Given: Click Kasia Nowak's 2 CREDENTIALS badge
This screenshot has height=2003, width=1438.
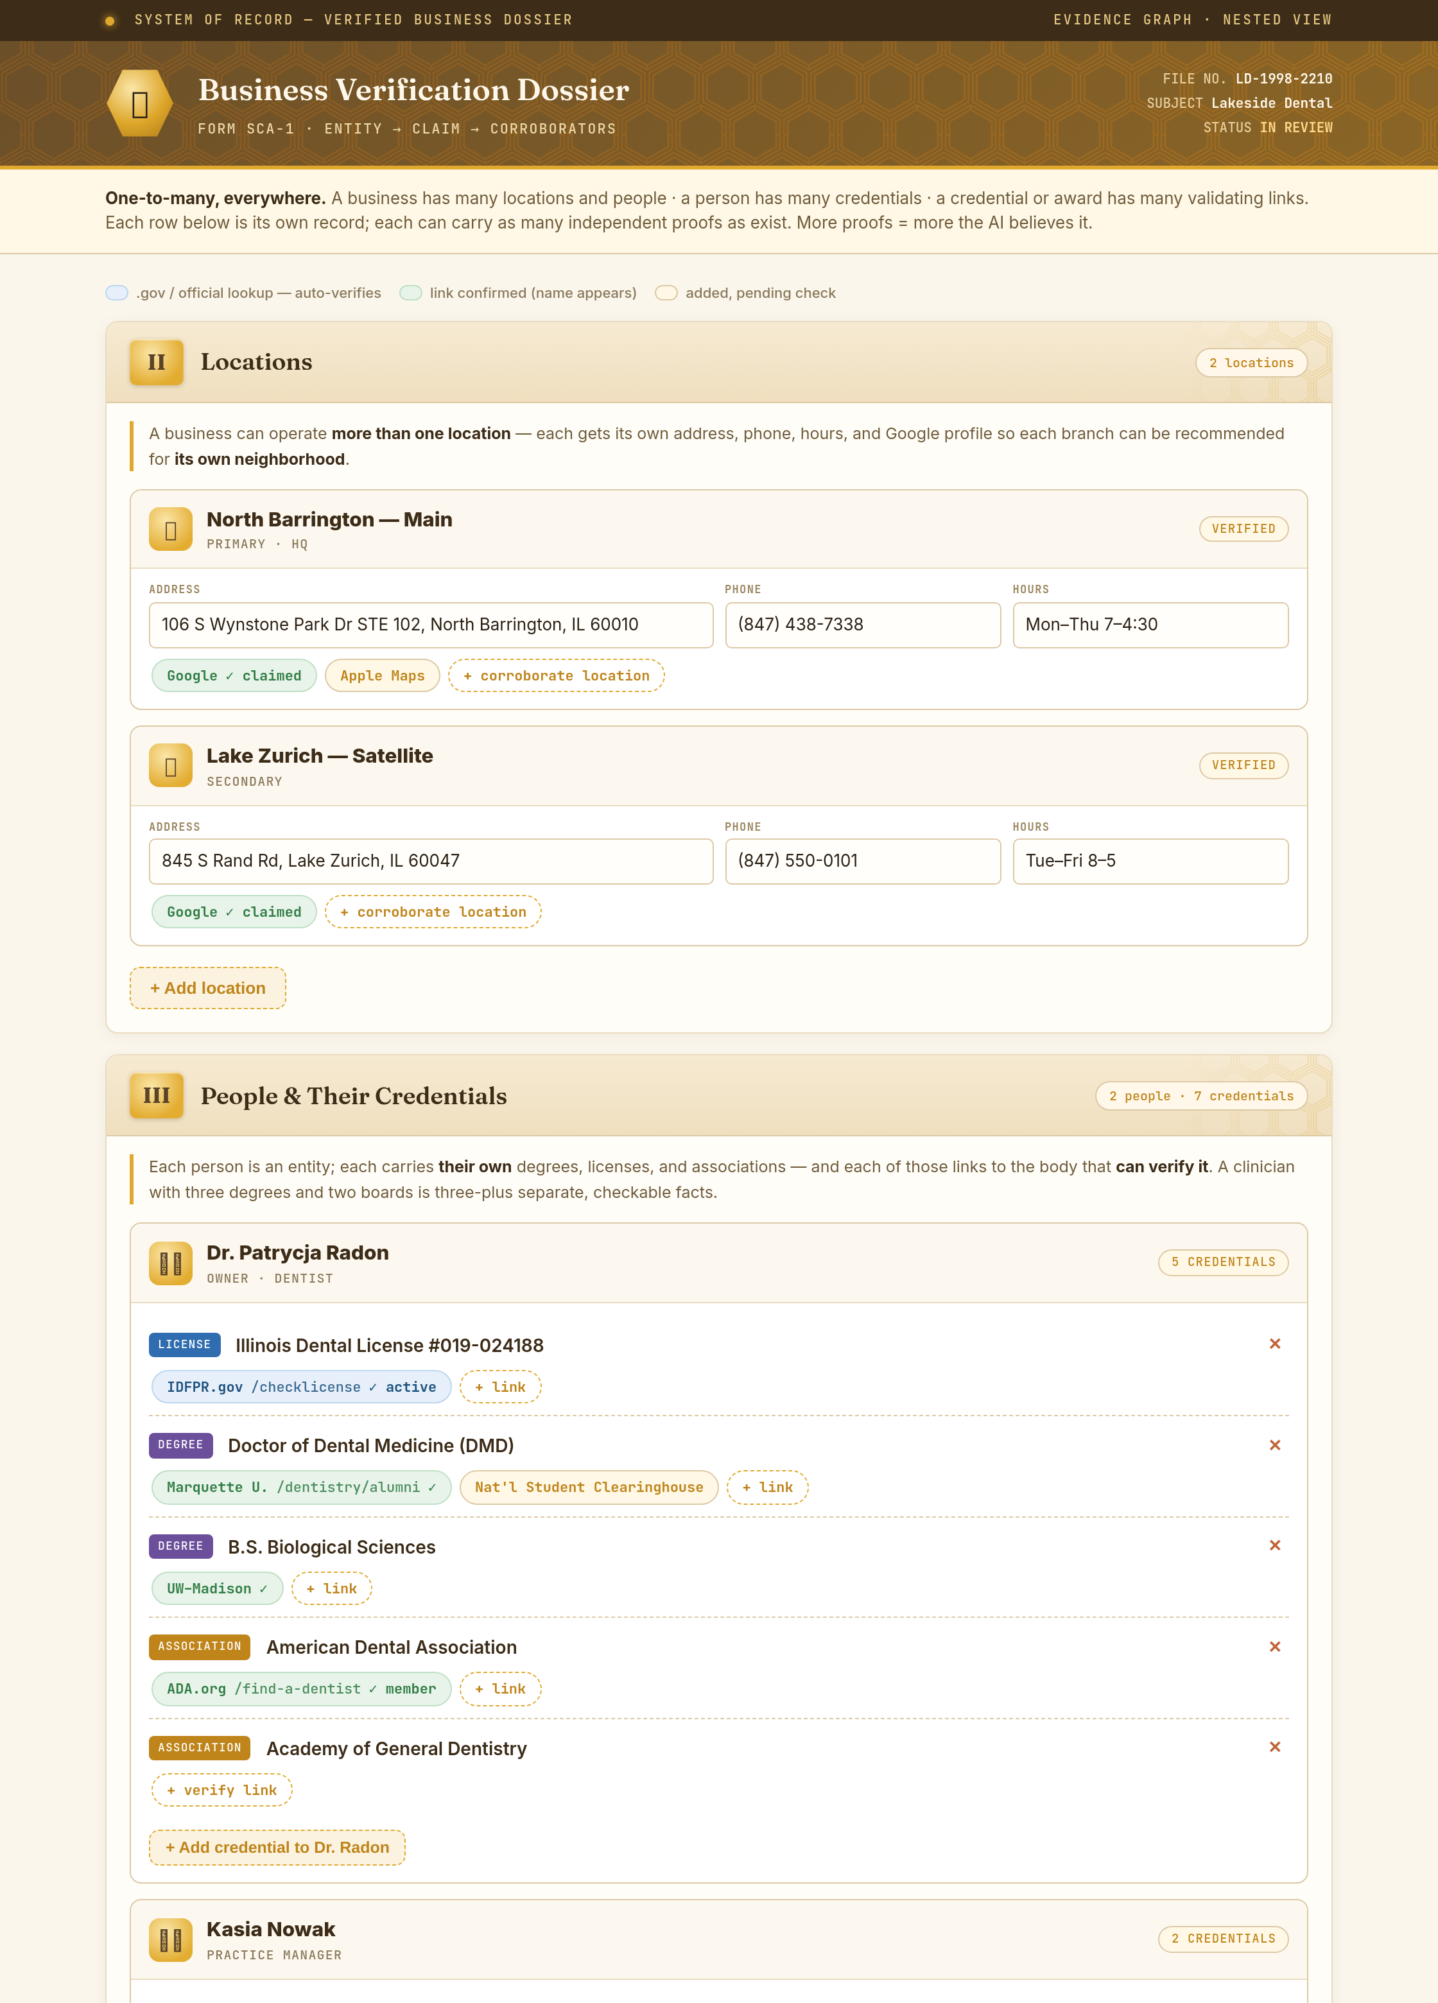Looking at the screenshot, I should click(1224, 1939).
